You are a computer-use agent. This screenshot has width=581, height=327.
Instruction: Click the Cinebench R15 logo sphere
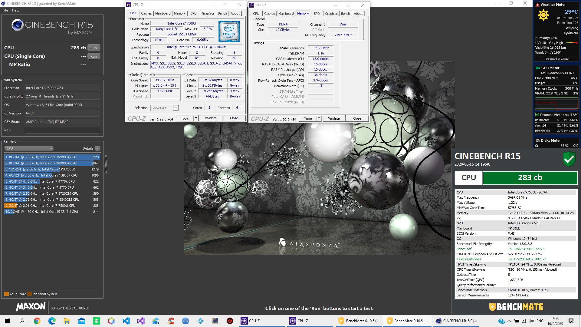(18, 25)
